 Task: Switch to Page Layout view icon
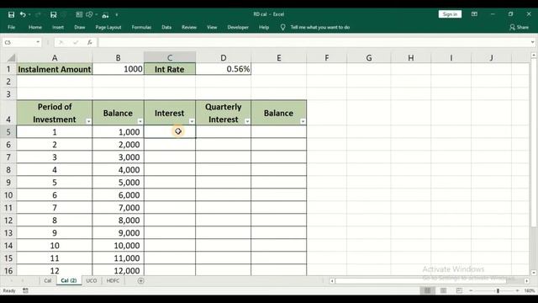click(443, 290)
